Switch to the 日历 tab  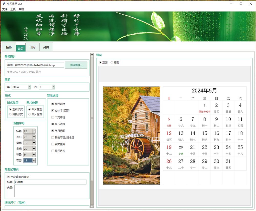(x=32, y=47)
